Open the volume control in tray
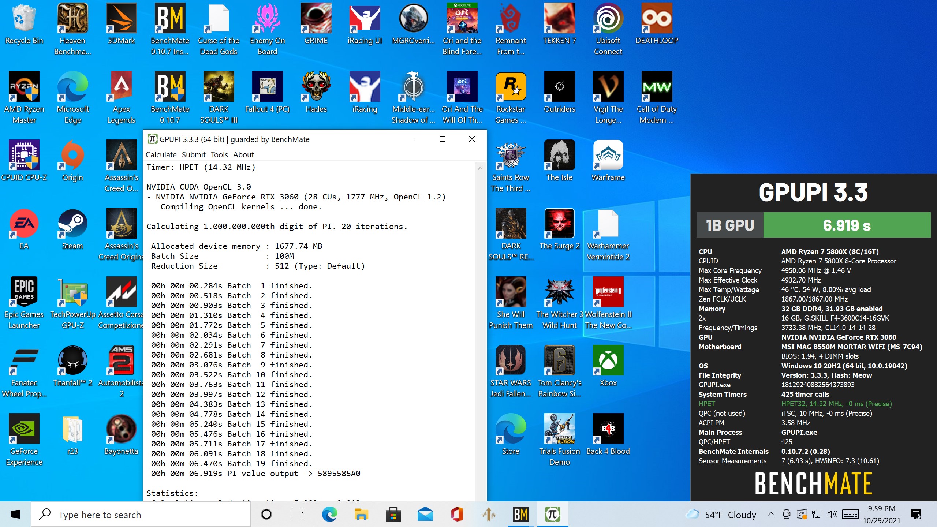Screen dimensions: 937x527 (832, 514)
